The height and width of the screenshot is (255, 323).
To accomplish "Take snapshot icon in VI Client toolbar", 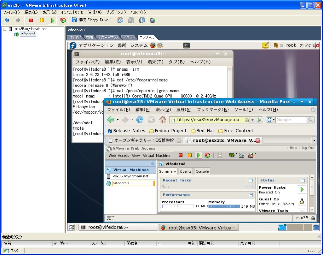I will click(120, 20).
